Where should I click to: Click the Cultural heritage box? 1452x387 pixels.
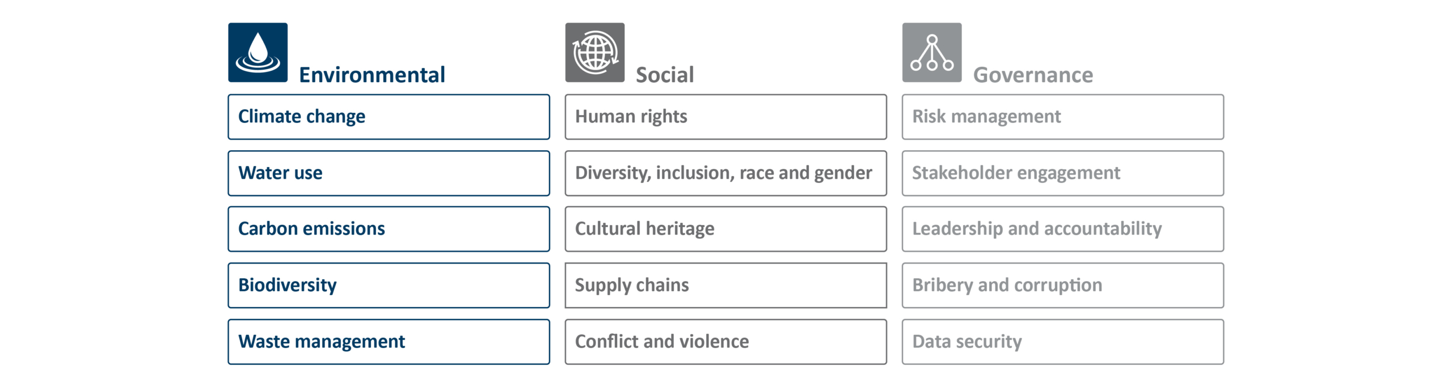pos(725,229)
